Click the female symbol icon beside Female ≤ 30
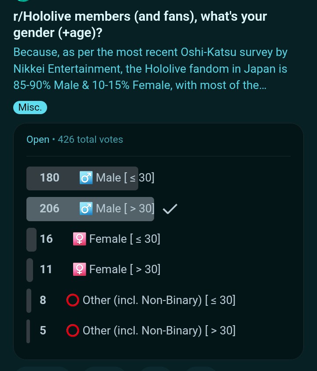This screenshot has width=317, height=371. click(x=79, y=239)
